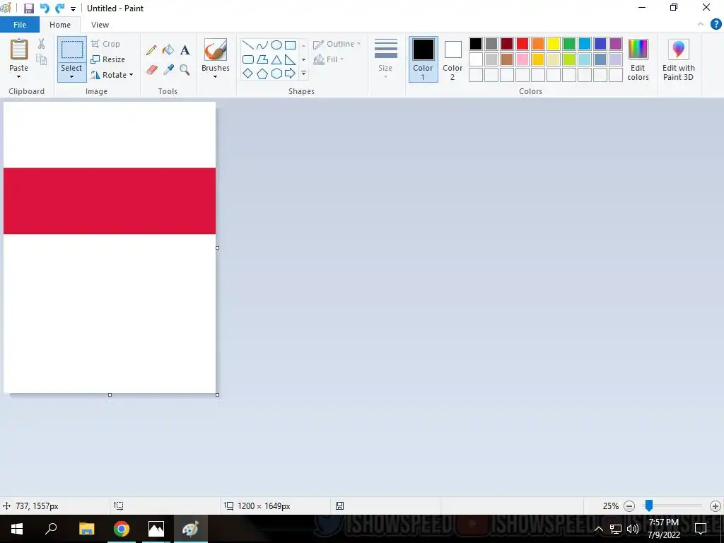Open the Windows Start menu

[x=17, y=529]
